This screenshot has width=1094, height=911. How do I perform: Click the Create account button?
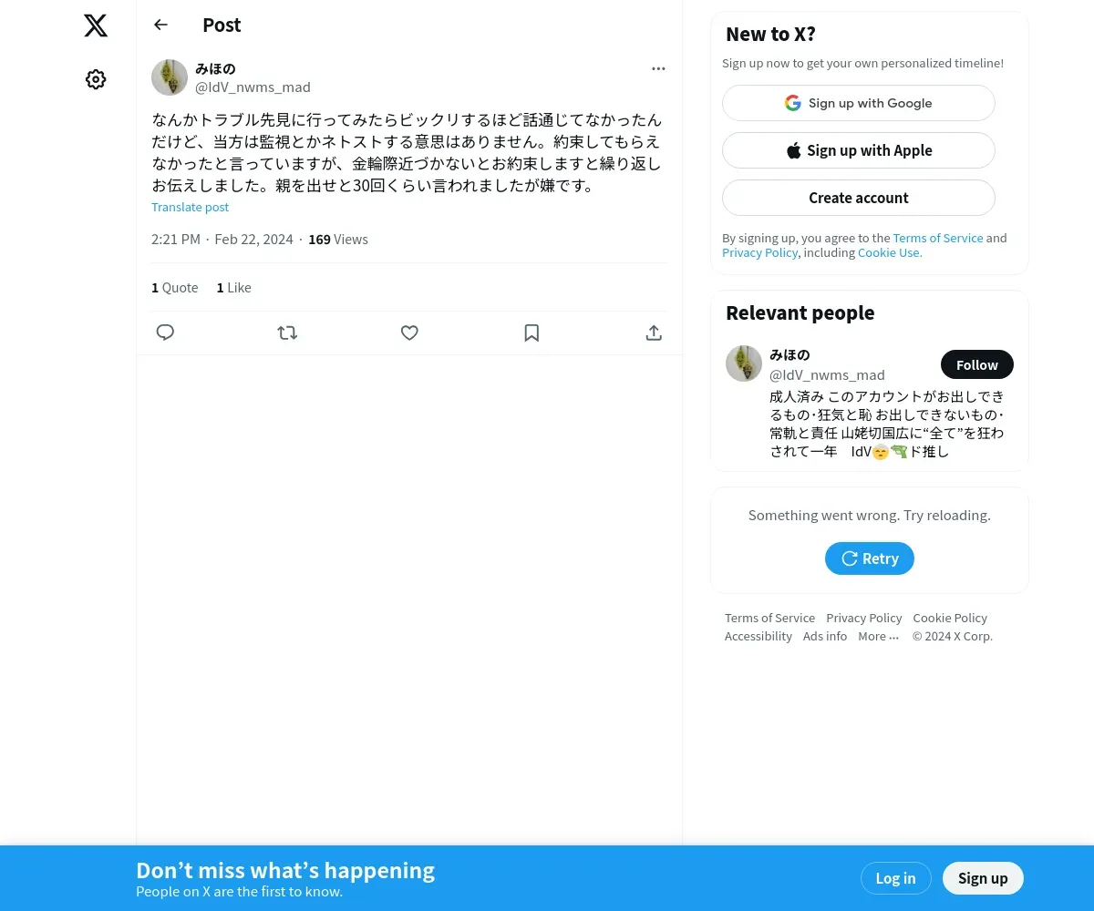tap(859, 198)
